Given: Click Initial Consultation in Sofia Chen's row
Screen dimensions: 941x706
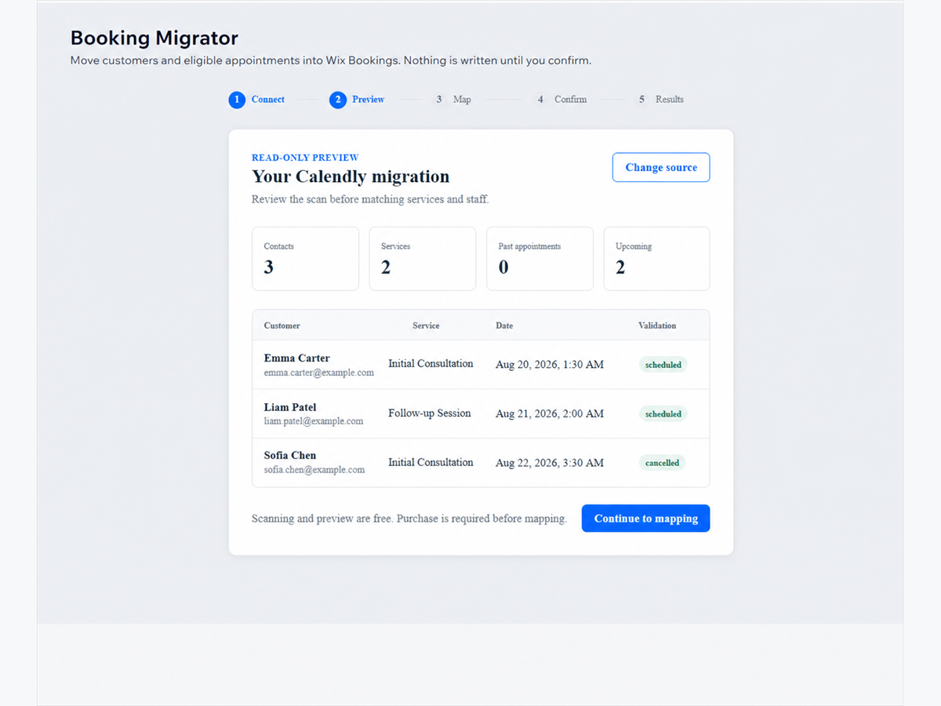Looking at the screenshot, I should 431,463.
